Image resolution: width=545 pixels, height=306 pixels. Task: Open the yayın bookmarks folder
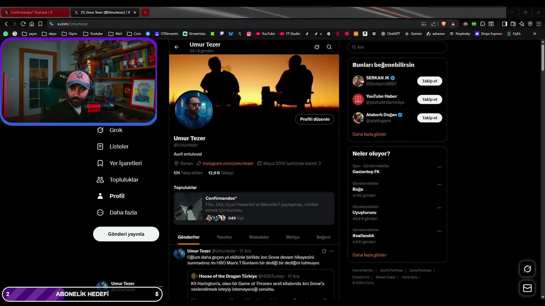(x=29, y=34)
